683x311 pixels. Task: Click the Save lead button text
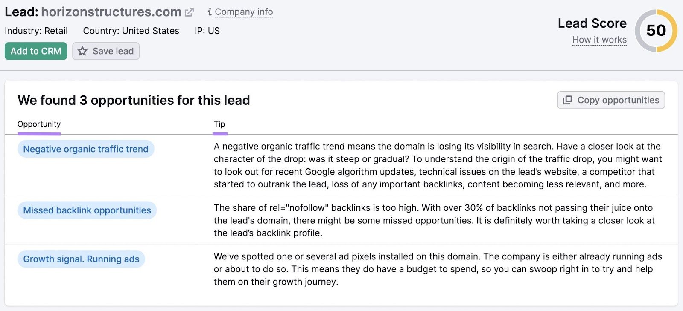click(x=113, y=51)
